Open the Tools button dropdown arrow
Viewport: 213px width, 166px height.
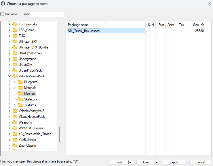click(x=130, y=162)
